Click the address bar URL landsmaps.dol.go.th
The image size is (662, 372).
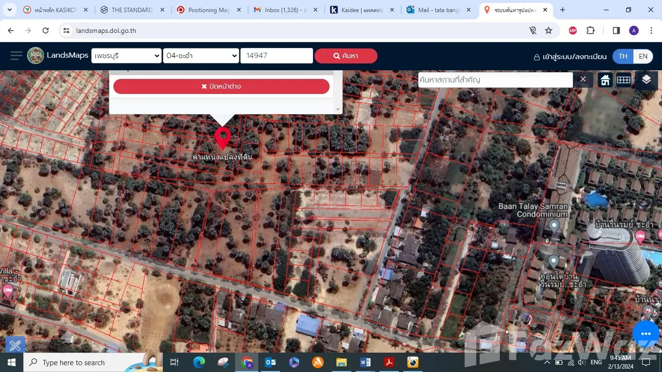coord(106,31)
